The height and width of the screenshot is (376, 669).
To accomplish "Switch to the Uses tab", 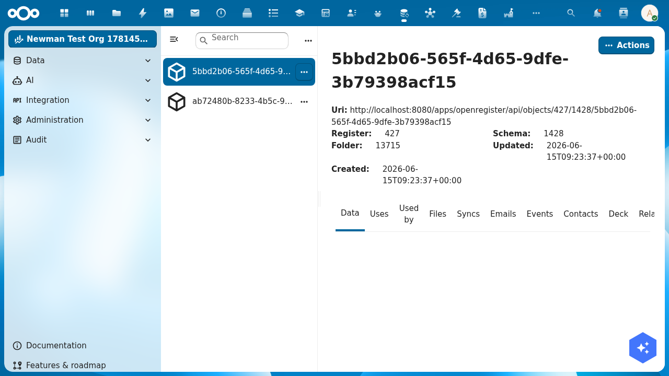I will pos(379,214).
